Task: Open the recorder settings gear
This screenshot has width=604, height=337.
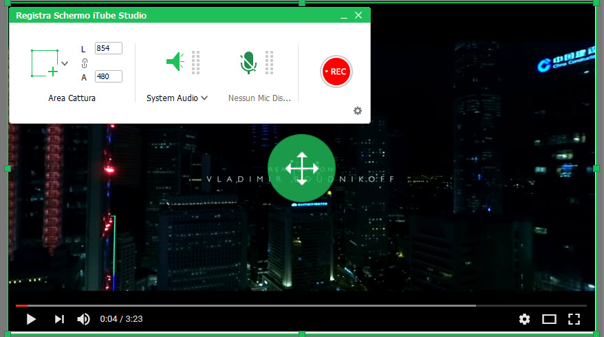Action: (358, 111)
